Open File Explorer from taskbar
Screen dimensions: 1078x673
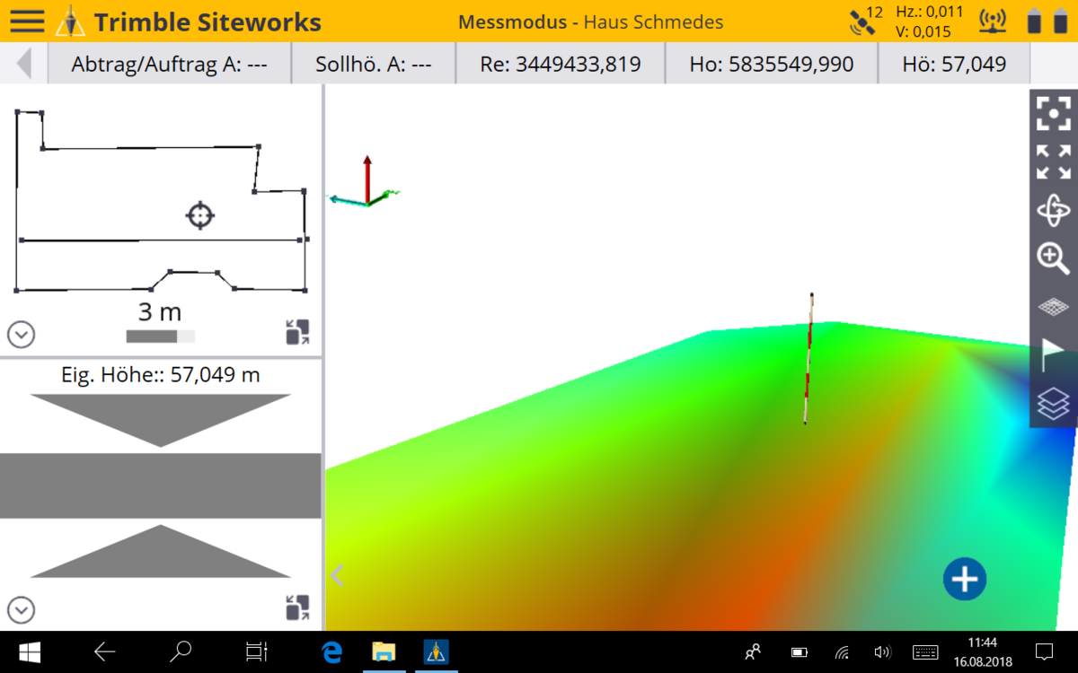coord(384,652)
